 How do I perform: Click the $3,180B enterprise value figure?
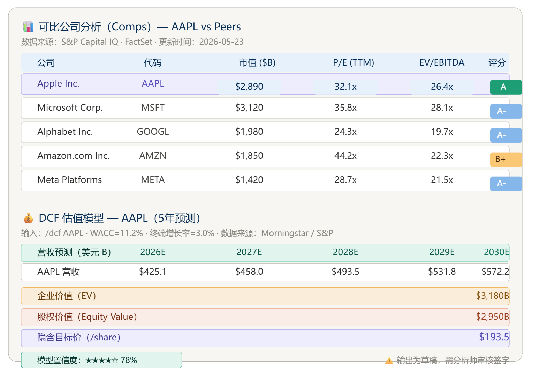pos(493,296)
